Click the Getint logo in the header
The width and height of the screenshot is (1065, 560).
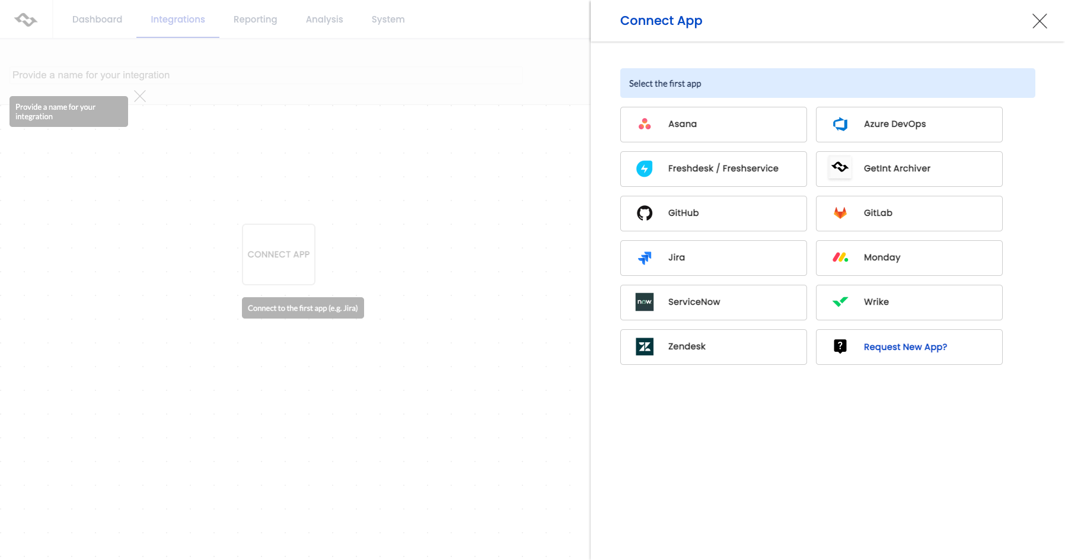(26, 20)
